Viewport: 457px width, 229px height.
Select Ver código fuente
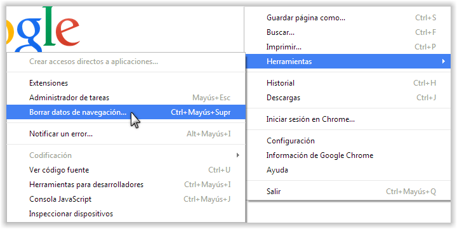coord(126,170)
